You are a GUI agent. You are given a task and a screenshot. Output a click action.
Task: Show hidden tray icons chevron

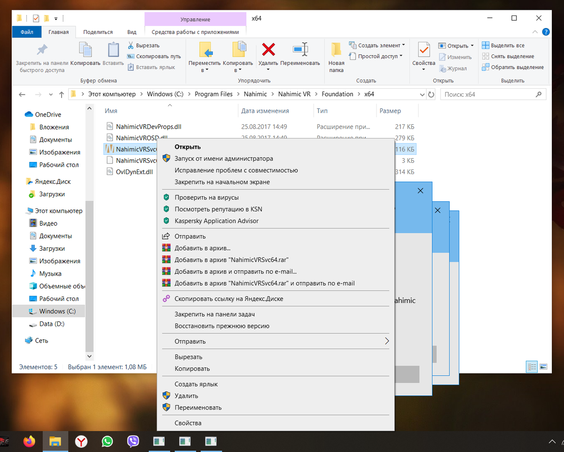coord(553,441)
